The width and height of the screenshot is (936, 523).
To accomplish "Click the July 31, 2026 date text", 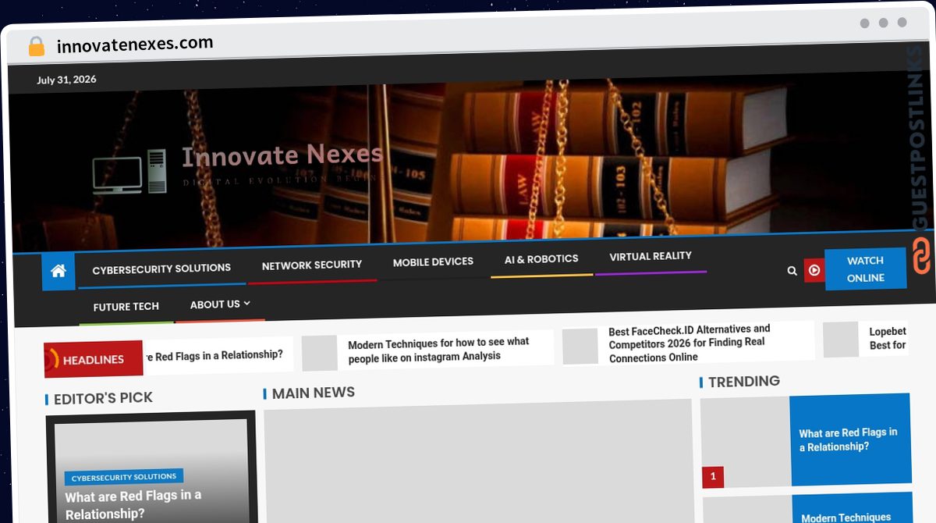I will coord(66,80).
